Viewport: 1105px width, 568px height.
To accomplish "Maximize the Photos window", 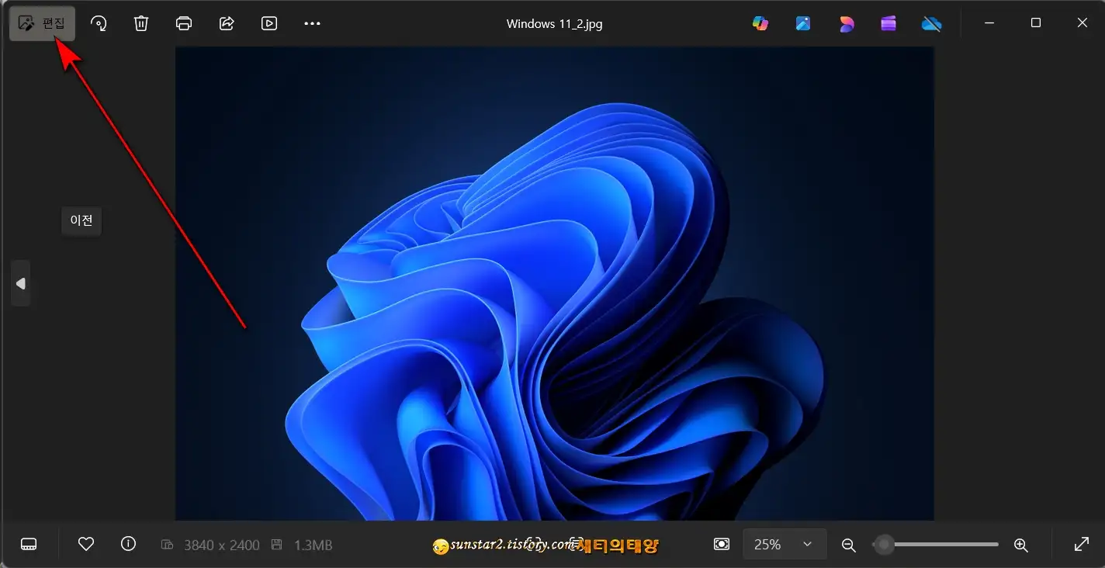I will 1036,23.
